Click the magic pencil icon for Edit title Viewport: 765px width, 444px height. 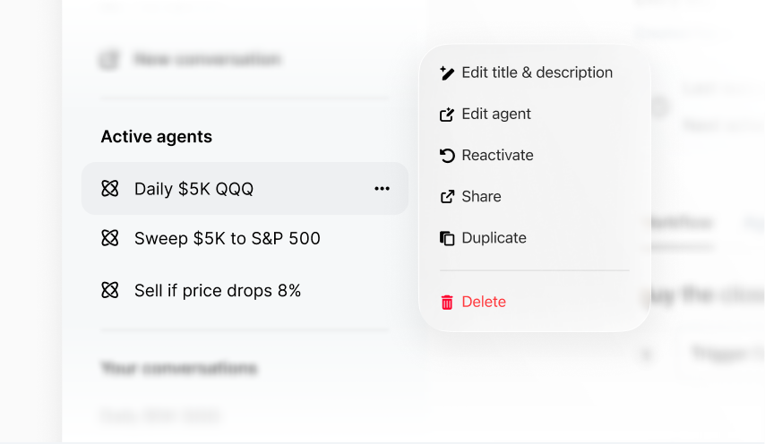pyautogui.click(x=447, y=73)
